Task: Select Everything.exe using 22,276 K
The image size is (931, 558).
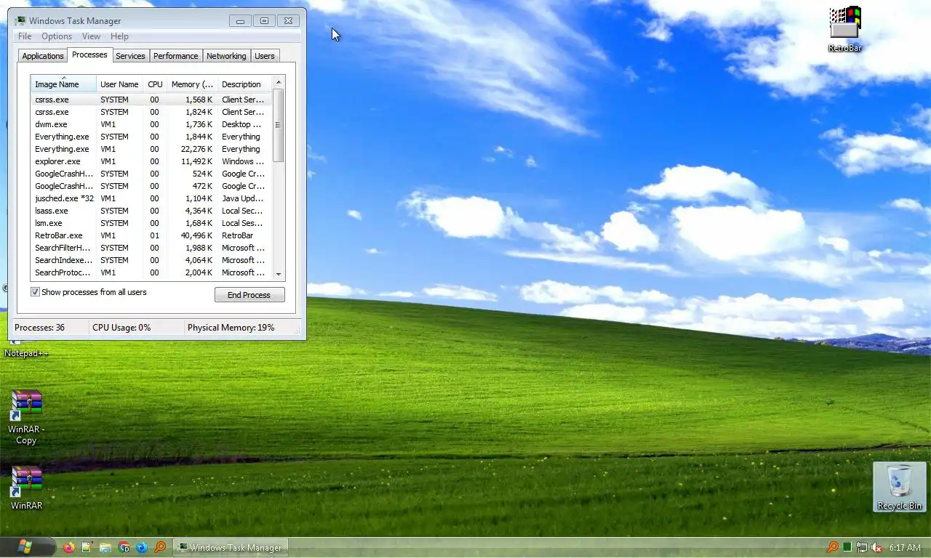Action: [151, 149]
